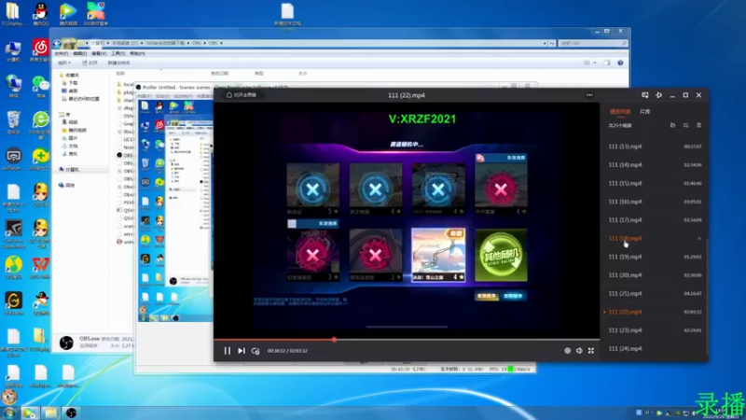Click the highlighted snowy track tile in the video

(x=438, y=255)
